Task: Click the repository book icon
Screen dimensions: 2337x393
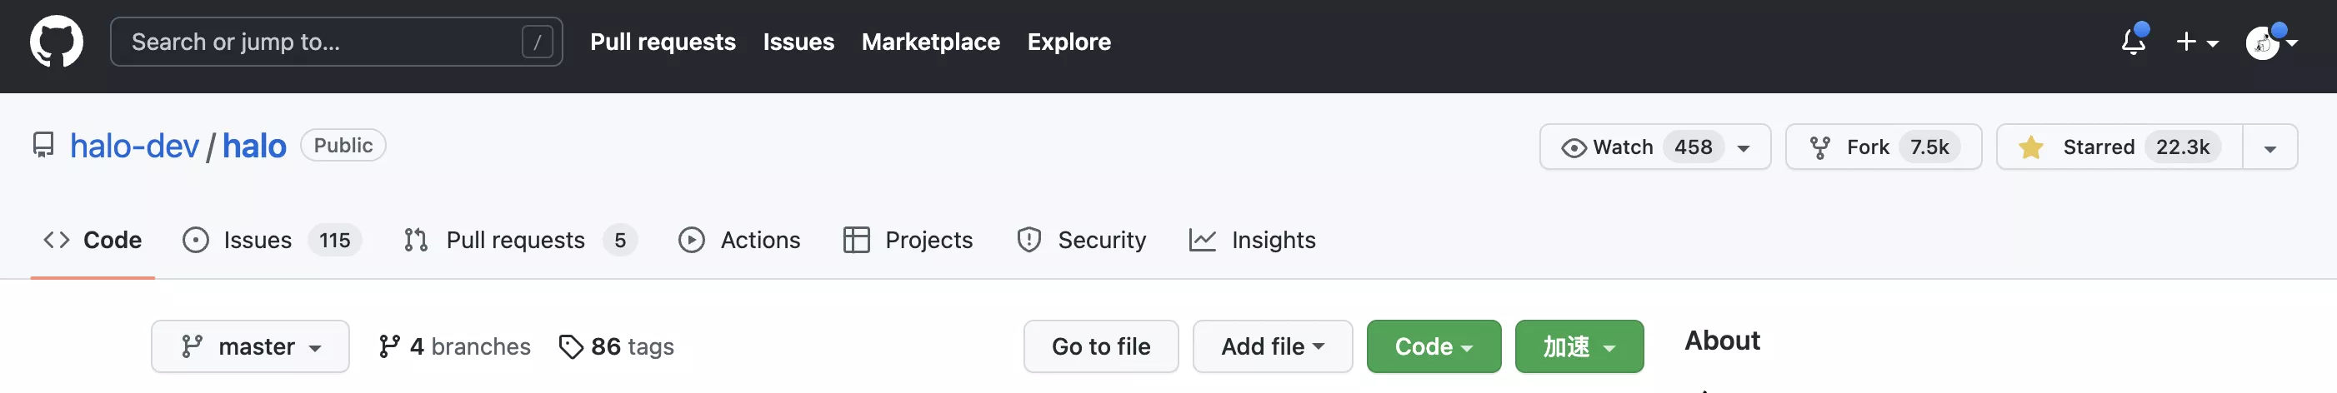Action: (x=43, y=145)
